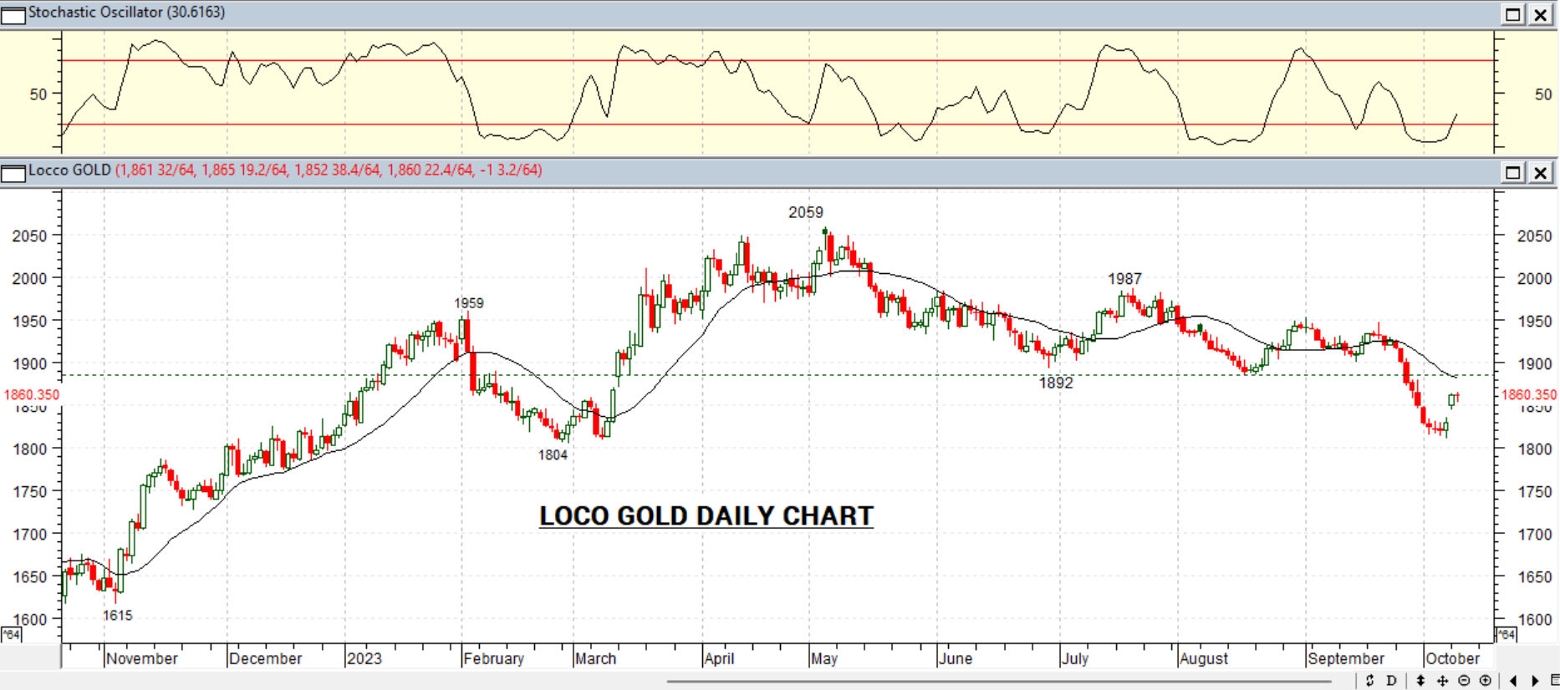The width and height of the screenshot is (1560, 690).
Task: Click the 'LOCO GOLD DAILY CHART' text annotation
Action: tap(706, 516)
